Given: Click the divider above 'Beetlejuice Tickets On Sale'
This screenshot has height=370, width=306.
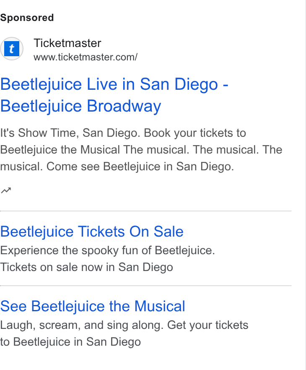Looking at the screenshot, I should click(x=146, y=211).
